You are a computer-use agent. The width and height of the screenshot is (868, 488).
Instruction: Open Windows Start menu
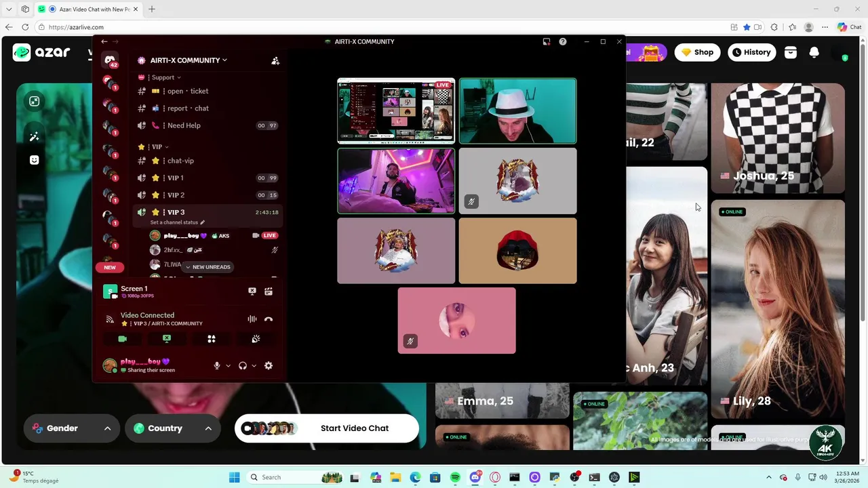coord(234,477)
